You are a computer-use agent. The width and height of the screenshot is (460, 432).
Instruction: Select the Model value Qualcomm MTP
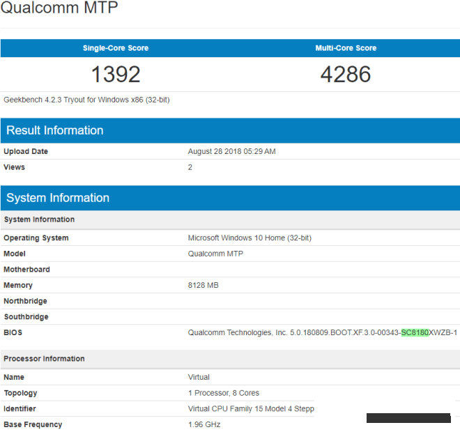coord(215,254)
